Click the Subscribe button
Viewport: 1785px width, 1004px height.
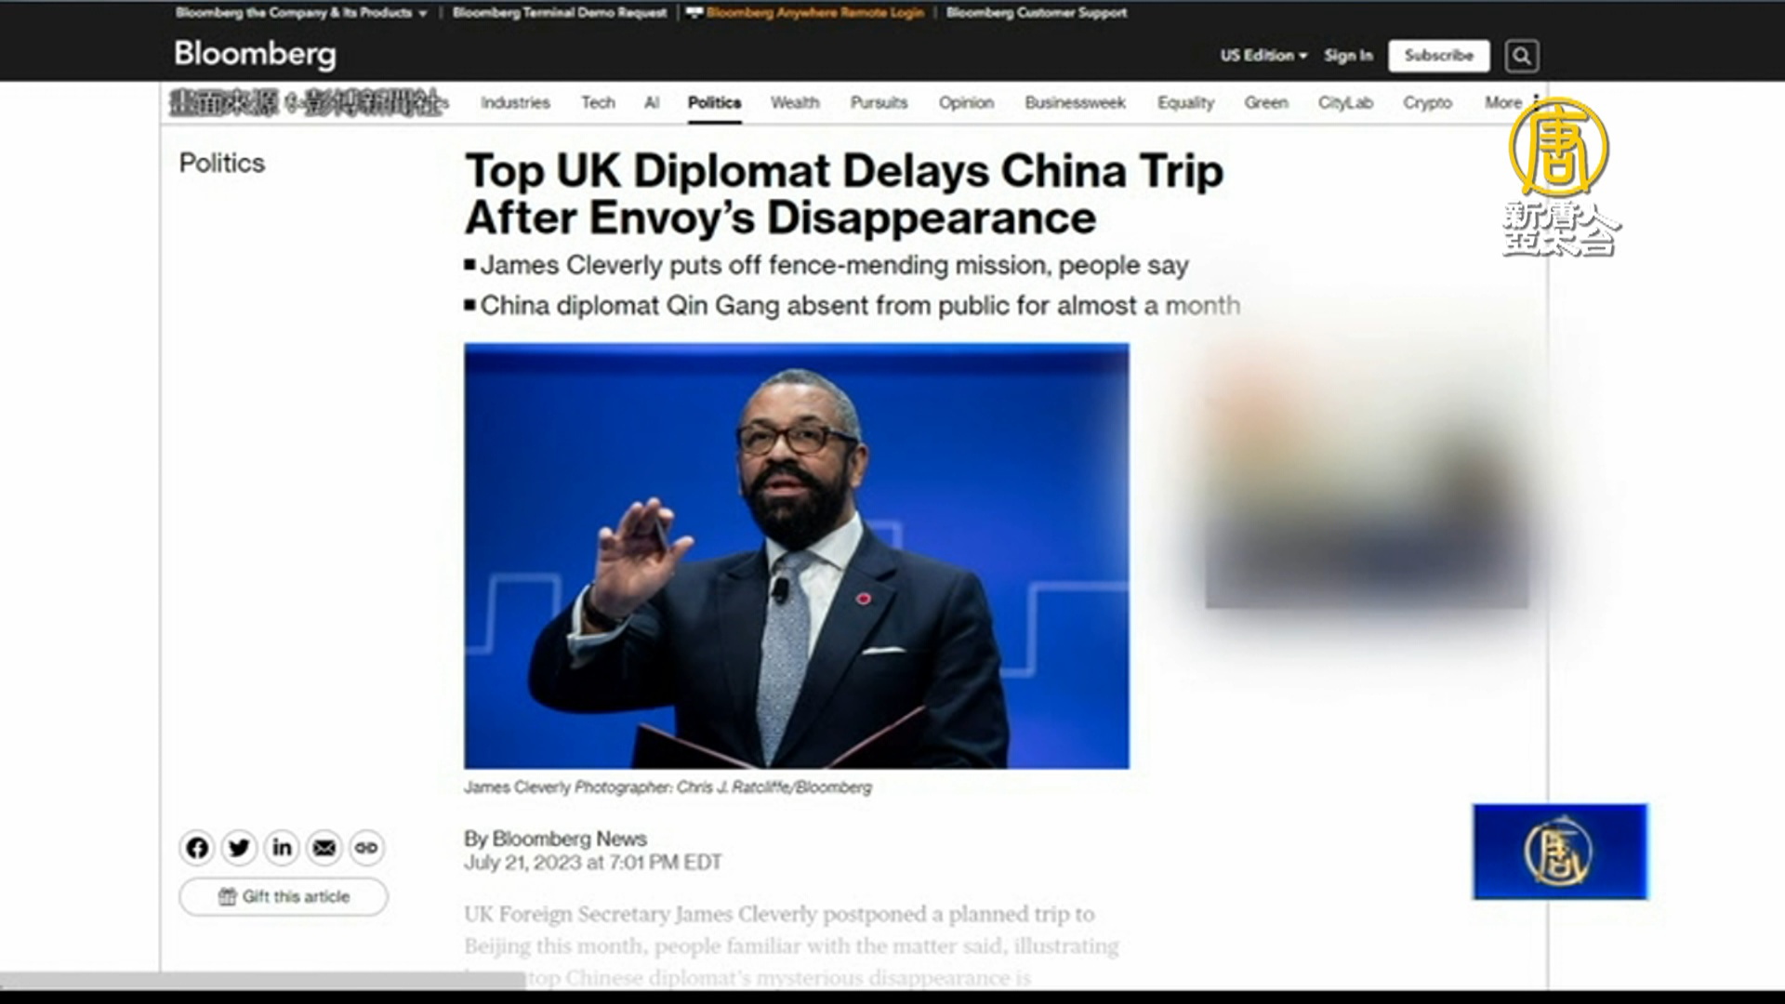(1439, 56)
